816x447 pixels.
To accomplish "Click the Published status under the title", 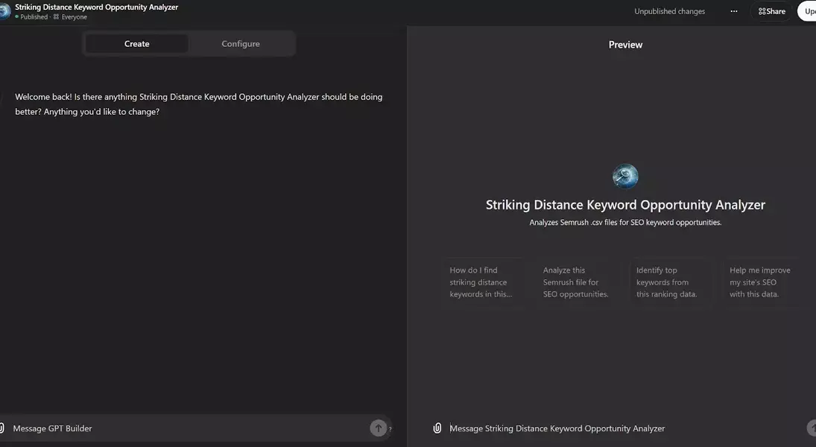I will [34, 17].
